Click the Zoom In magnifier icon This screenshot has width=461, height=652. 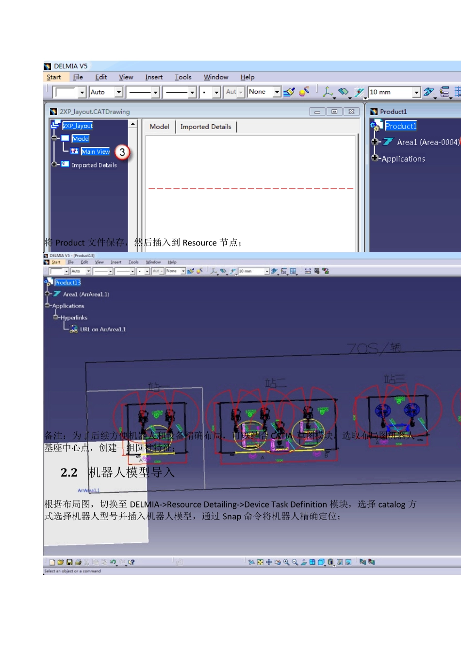(286, 562)
